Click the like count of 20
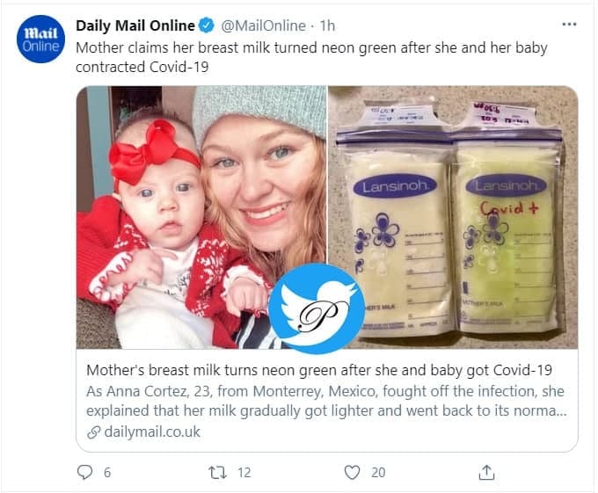The width and height of the screenshot is (598, 493). click(x=378, y=472)
